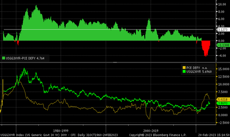Click the 10.00 upper axis tick
The image size is (230, 137).
(222, 4)
